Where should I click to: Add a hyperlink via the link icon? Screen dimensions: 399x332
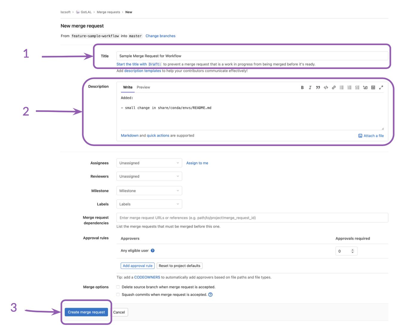tap(333, 87)
